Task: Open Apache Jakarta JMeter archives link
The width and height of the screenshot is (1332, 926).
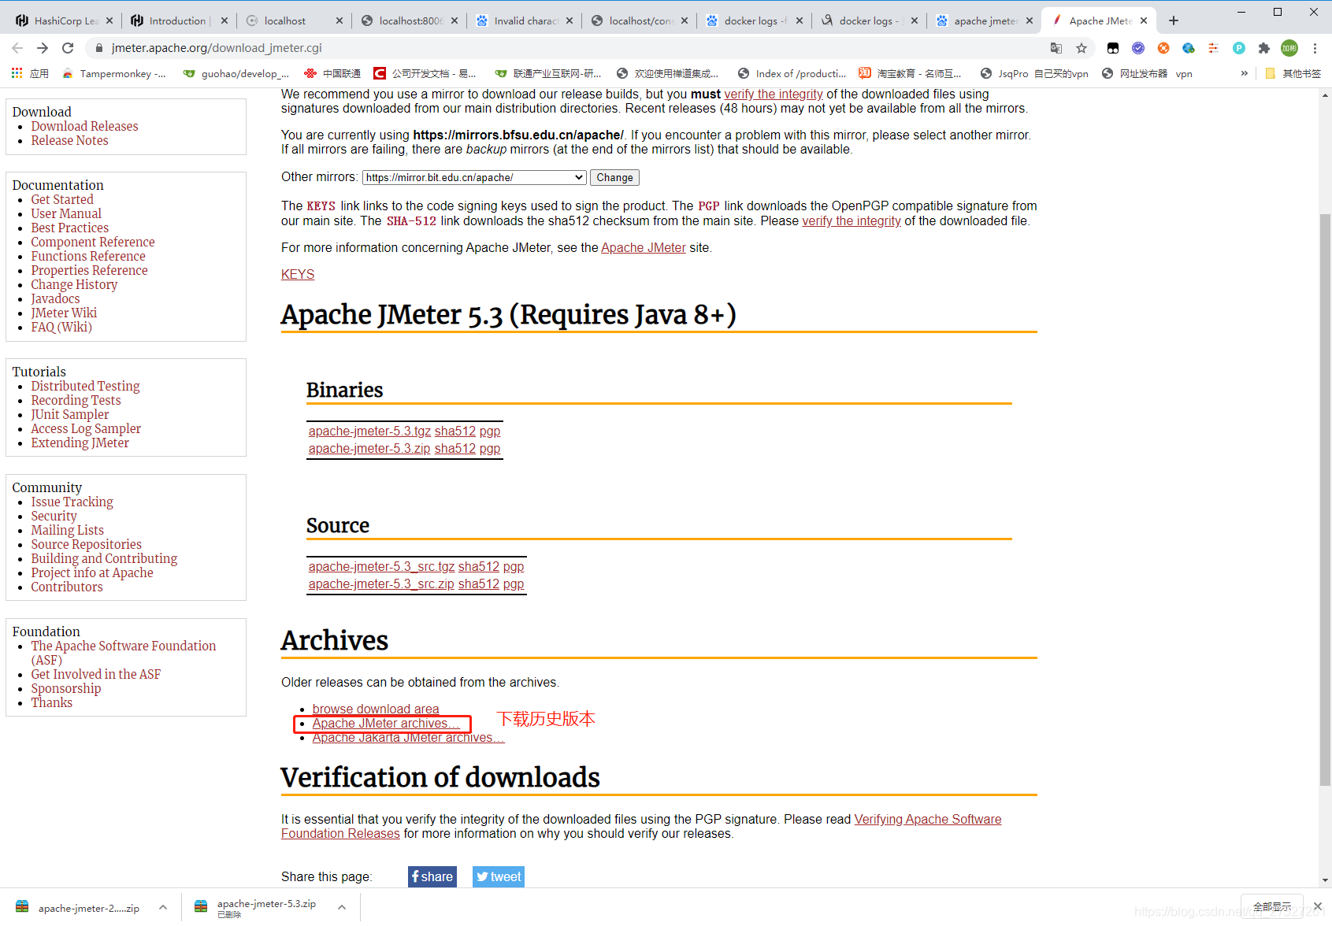Action: point(408,737)
